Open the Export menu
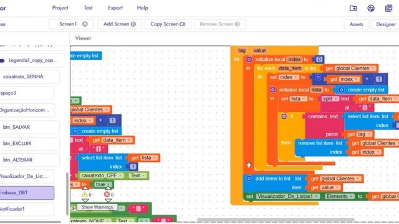Viewport: 399px width, 224px height. [x=115, y=8]
